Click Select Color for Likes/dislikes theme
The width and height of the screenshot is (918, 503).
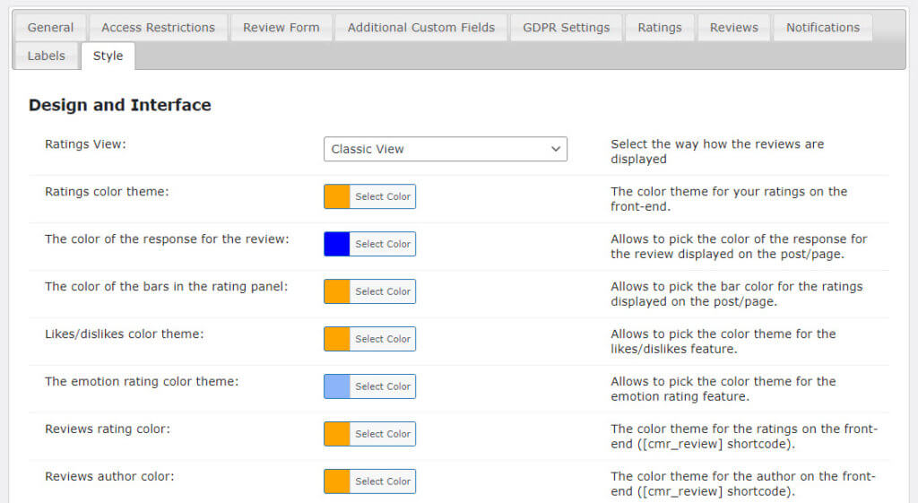[383, 339]
